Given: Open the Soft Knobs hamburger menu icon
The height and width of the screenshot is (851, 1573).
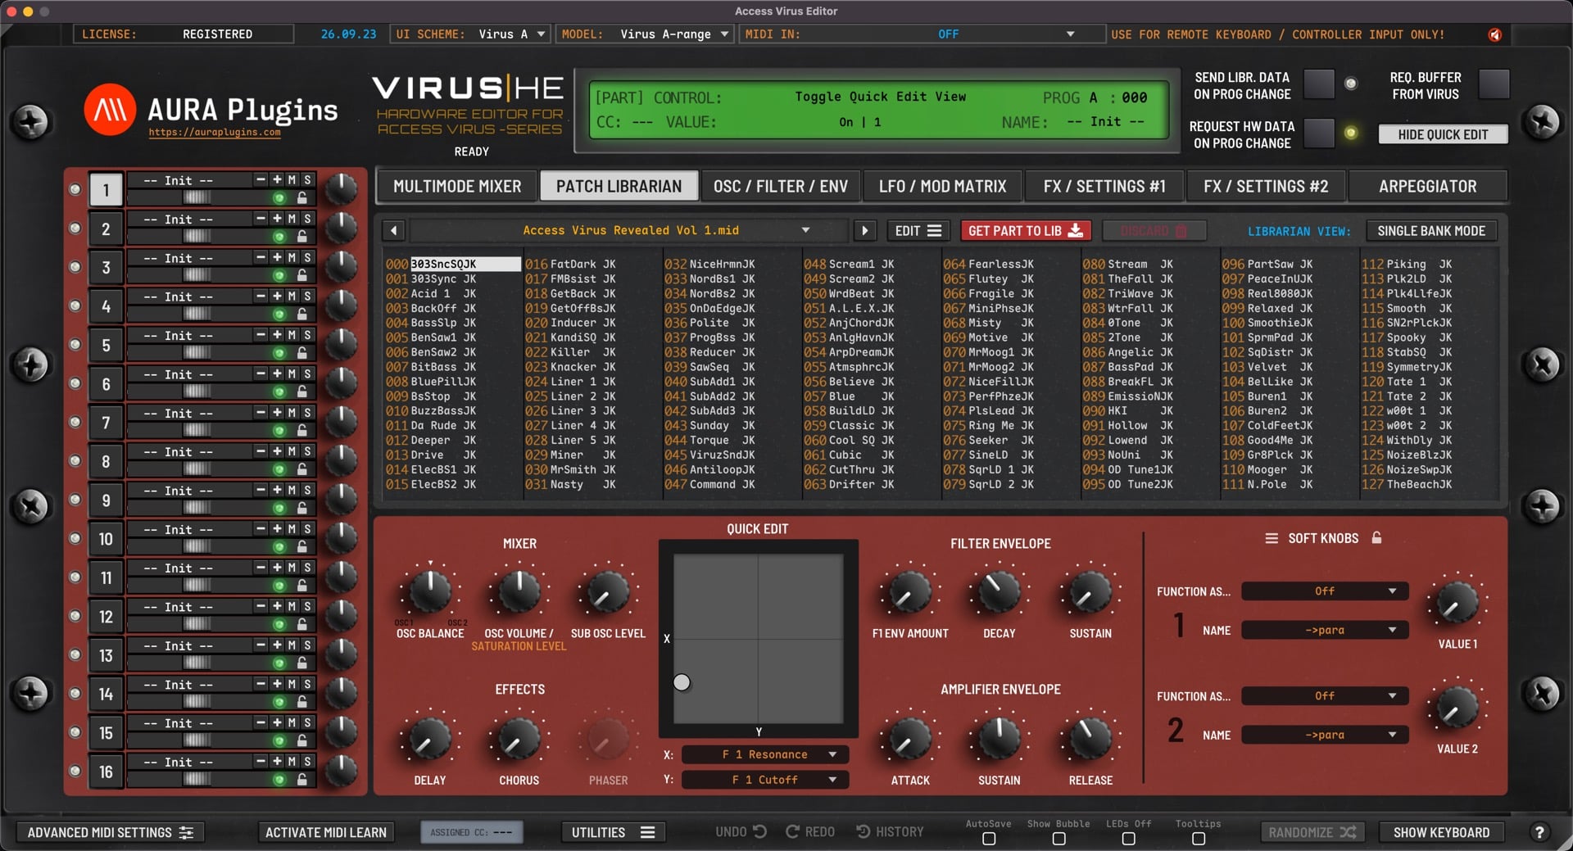Looking at the screenshot, I should [x=1272, y=538].
